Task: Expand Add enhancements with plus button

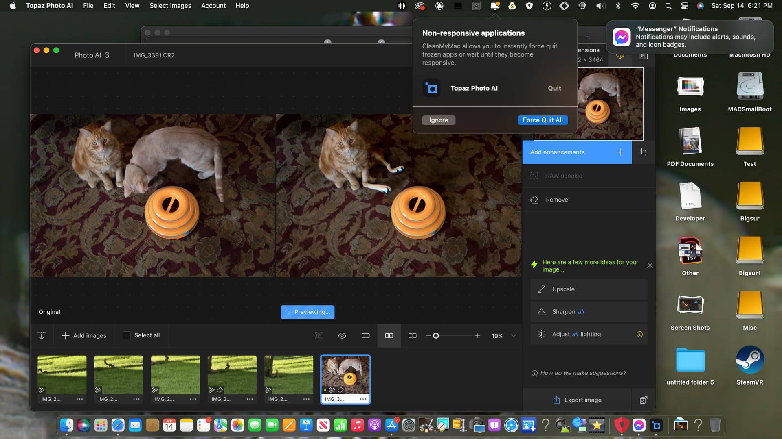Action: coord(620,152)
